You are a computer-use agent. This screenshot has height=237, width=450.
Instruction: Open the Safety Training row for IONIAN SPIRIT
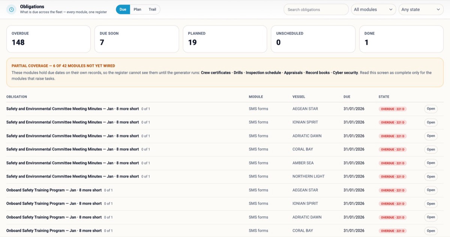pyautogui.click(x=431, y=204)
